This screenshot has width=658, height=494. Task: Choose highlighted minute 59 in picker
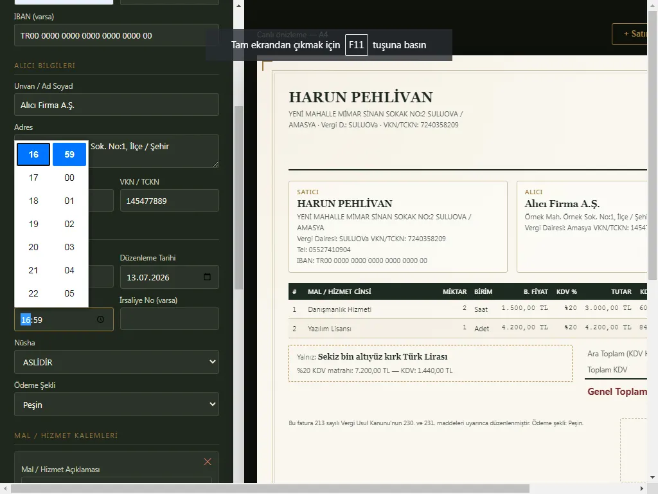(x=69, y=154)
